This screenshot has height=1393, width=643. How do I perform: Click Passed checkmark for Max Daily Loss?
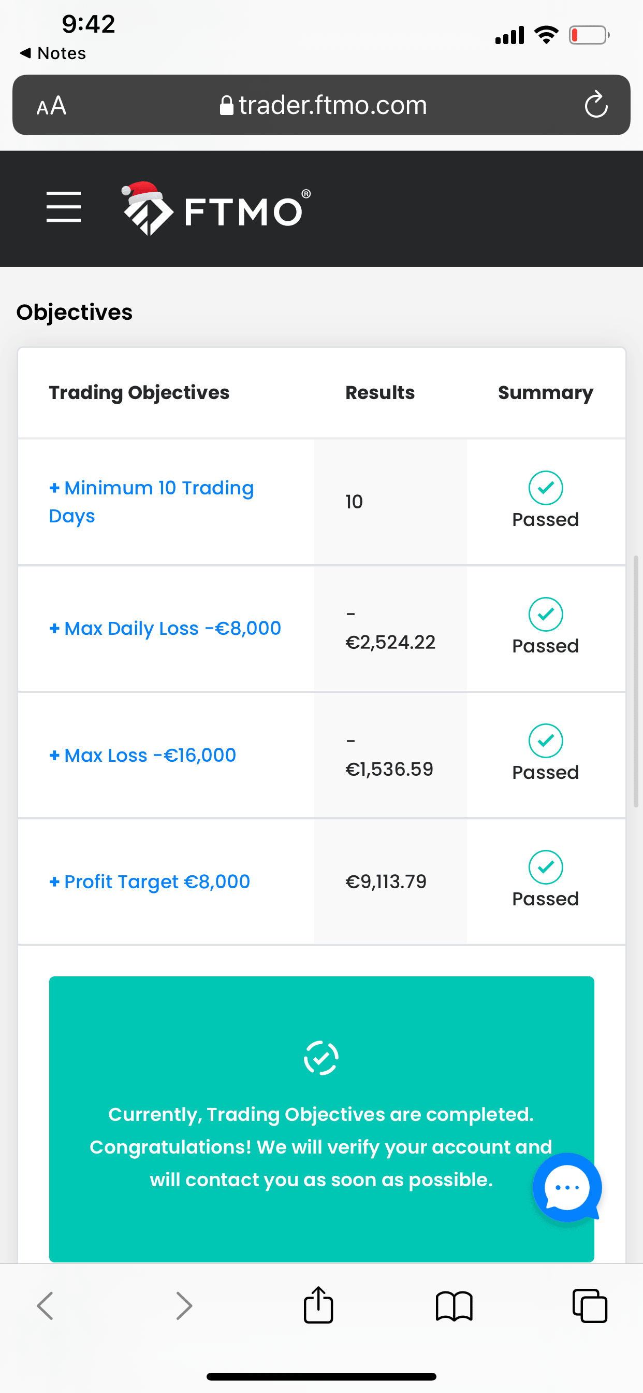pyautogui.click(x=545, y=614)
